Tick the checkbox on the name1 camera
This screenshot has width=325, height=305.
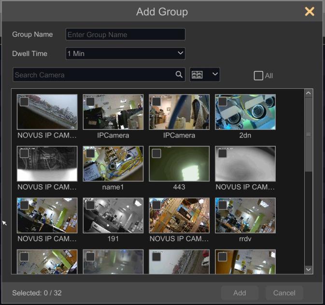[90, 153]
